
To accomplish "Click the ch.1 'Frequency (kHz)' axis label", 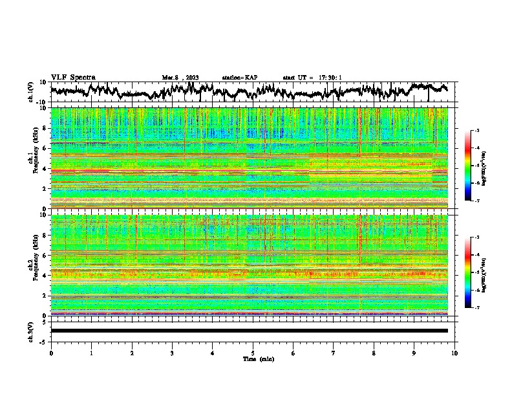I will [x=36, y=151].
